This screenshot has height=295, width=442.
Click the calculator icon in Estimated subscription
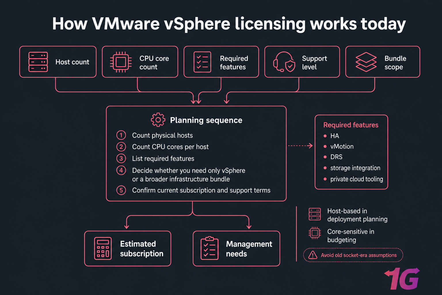tap(103, 248)
